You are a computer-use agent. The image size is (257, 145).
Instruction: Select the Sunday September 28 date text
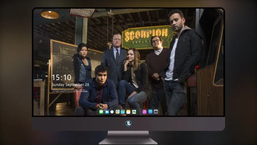coord(71,85)
